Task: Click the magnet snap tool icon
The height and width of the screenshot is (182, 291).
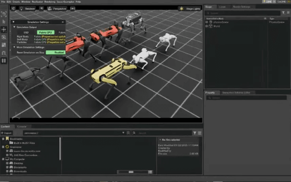Action: pyautogui.click(x=4, y=53)
